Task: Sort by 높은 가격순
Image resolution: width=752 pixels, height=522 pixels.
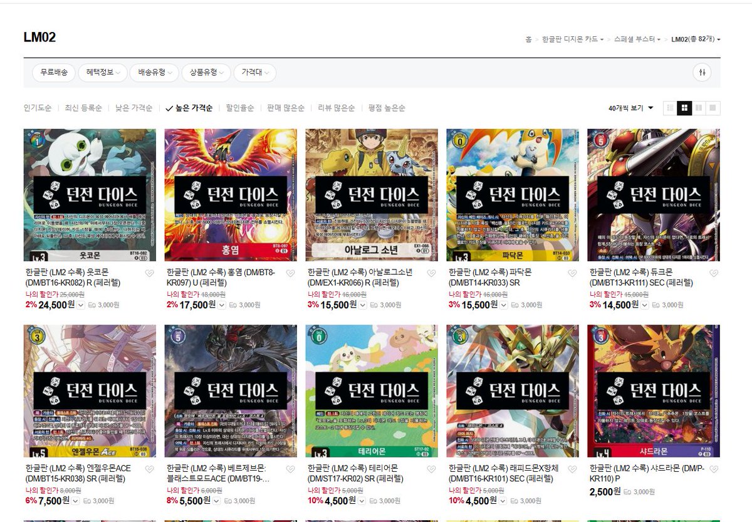Action: [189, 108]
